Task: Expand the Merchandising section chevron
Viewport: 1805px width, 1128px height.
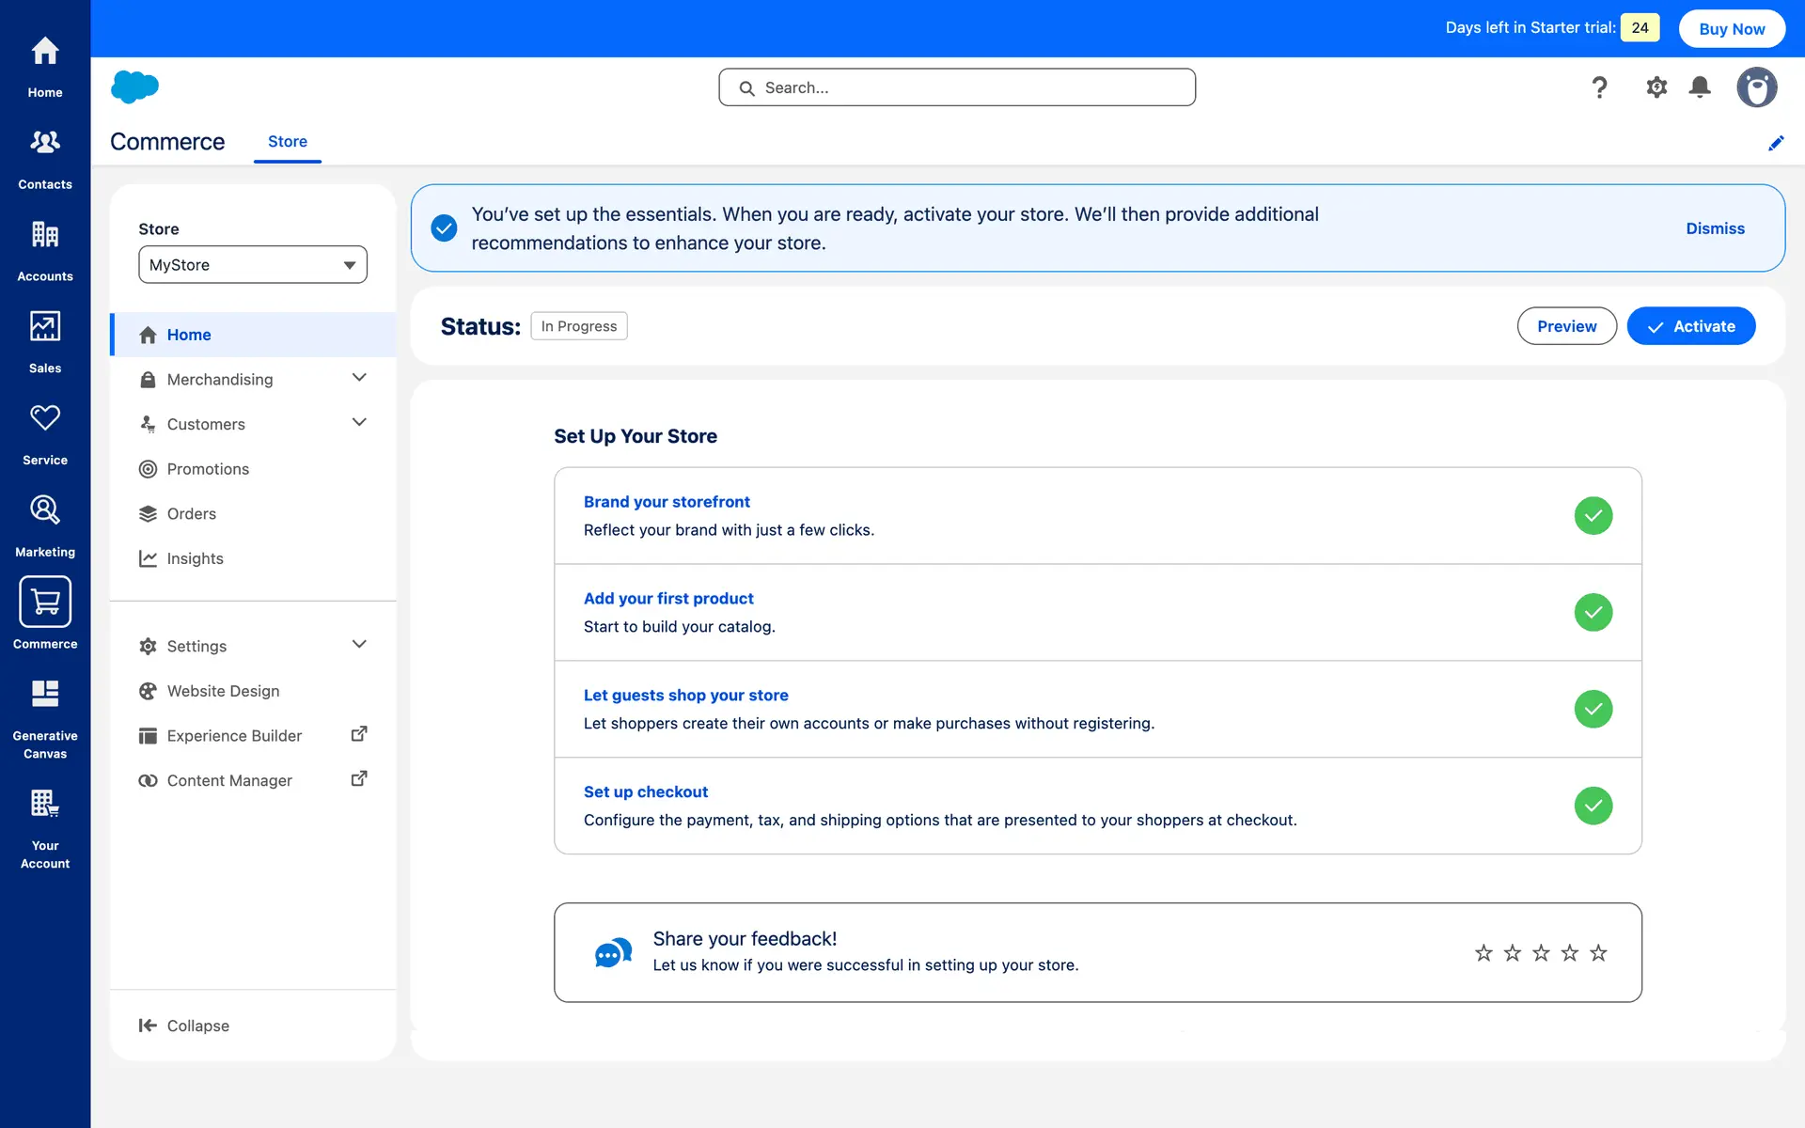Action: 359,378
